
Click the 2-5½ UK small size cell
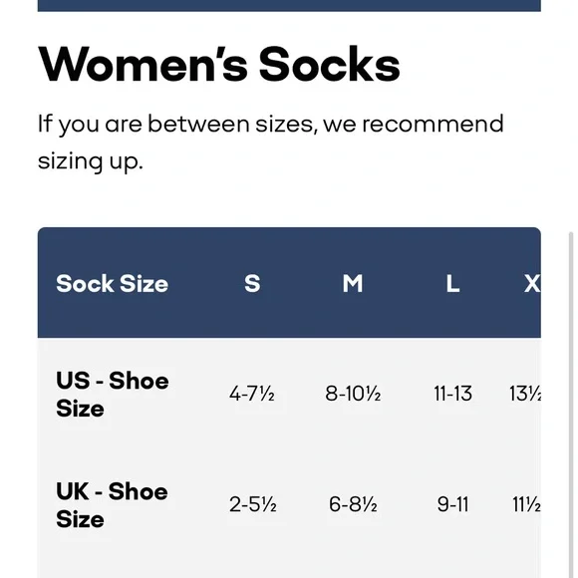point(253,504)
